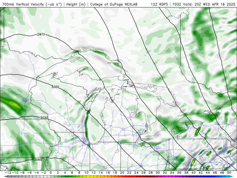Click the 24 value on the color scale

click(136, 173)
